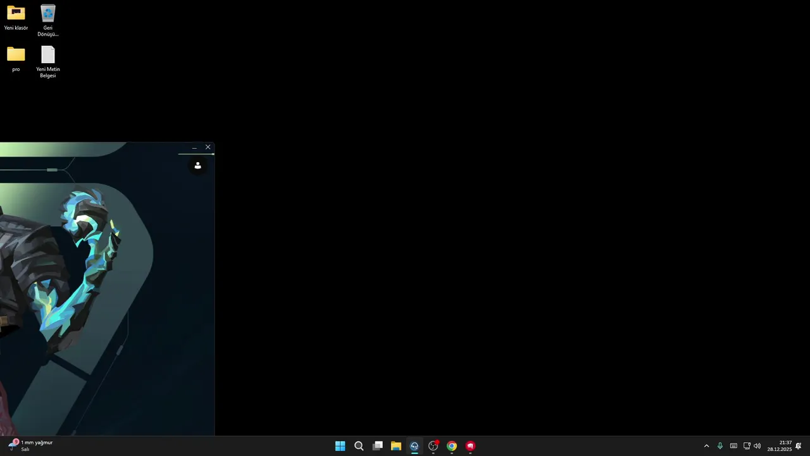Open taskbar Search
The height and width of the screenshot is (456, 810).
(359, 446)
